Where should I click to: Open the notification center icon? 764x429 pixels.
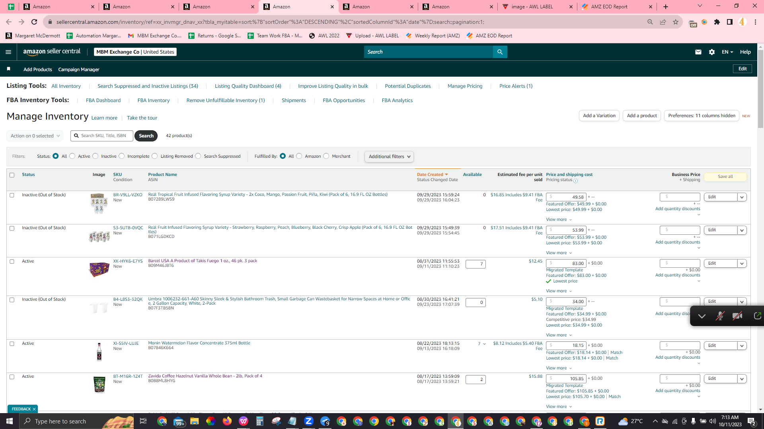pyautogui.click(x=752, y=421)
